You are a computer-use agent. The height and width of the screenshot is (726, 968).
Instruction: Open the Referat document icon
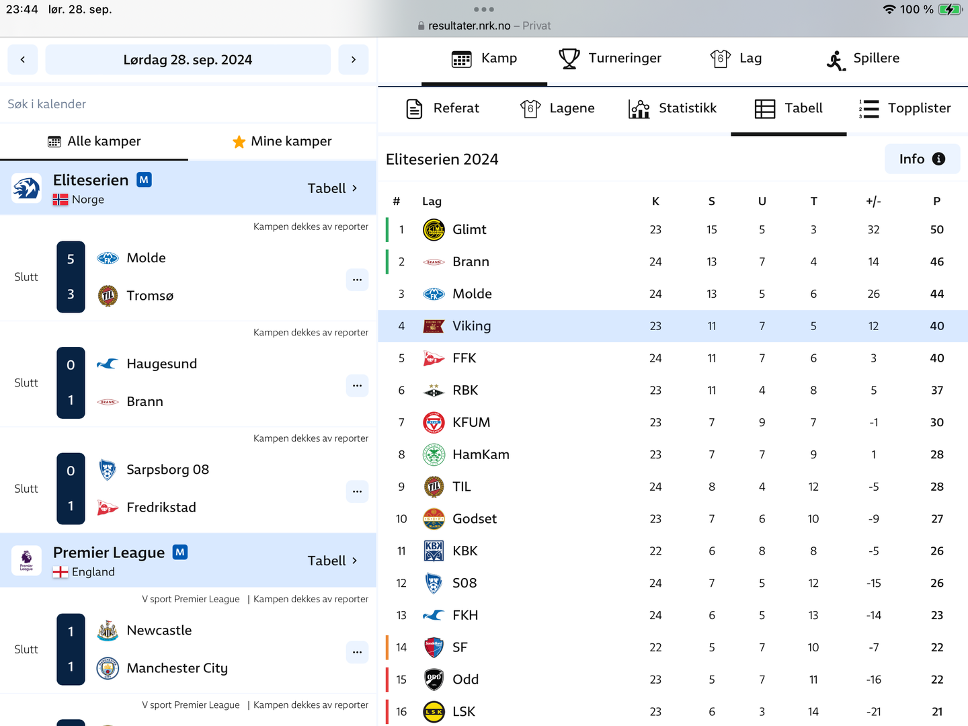tap(414, 108)
